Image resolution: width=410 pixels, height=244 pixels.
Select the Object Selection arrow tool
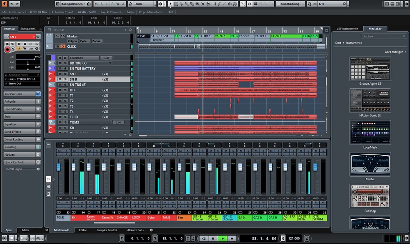point(171,4)
